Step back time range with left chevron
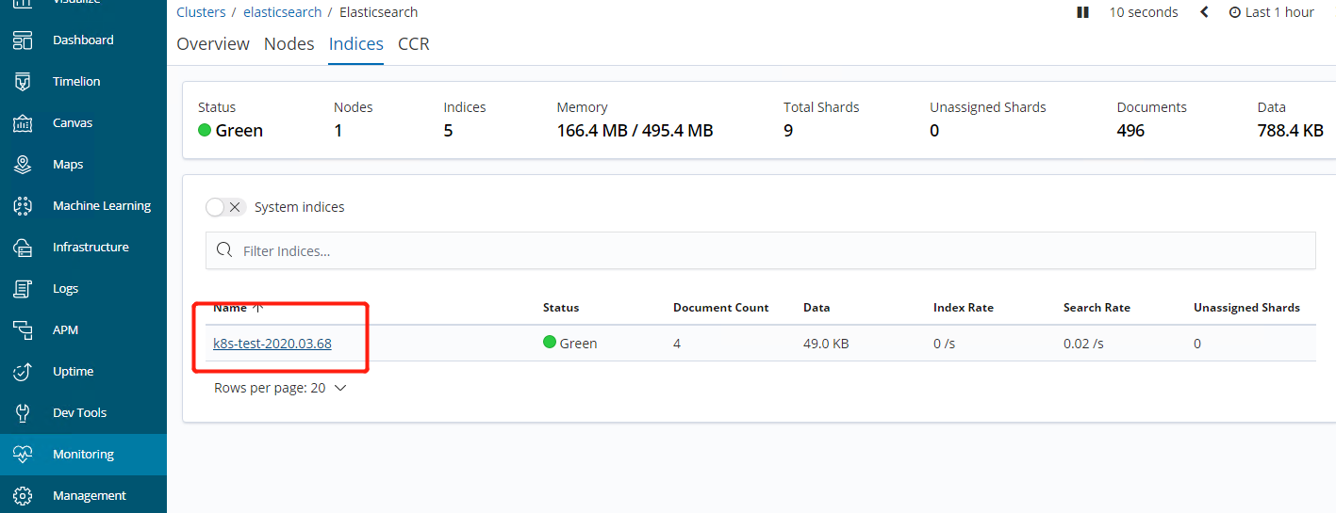This screenshot has height=513, width=1336. click(1204, 12)
